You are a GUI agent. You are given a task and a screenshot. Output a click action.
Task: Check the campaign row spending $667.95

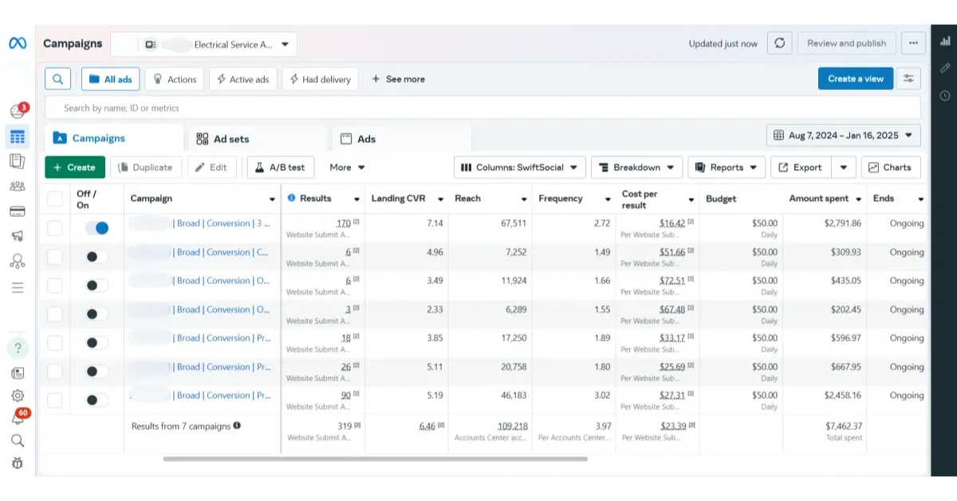(54, 372)
